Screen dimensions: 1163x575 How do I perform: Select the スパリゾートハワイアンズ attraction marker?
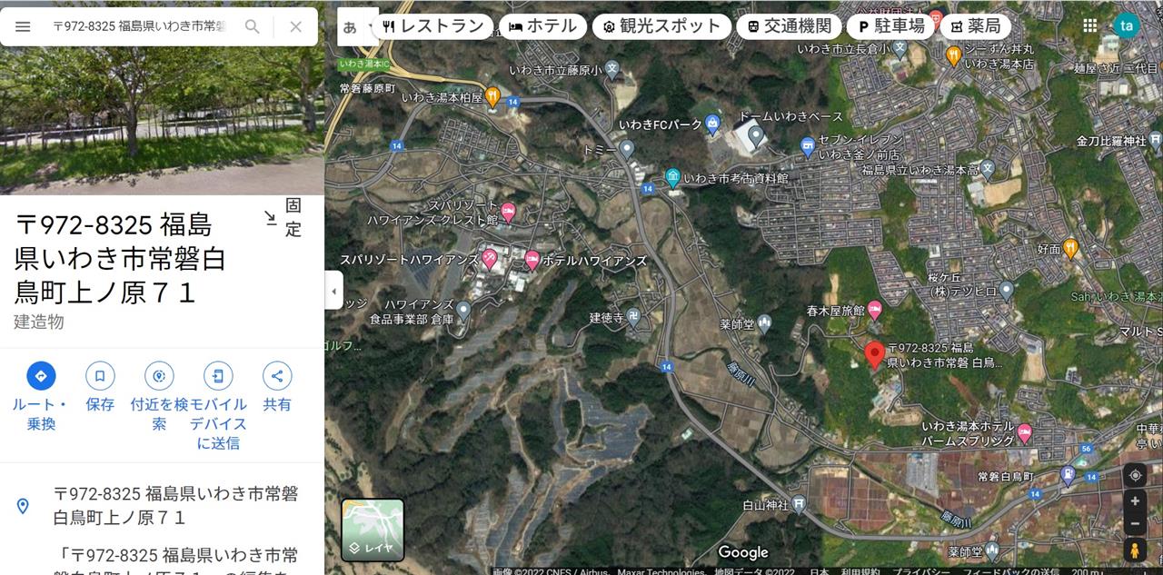click(490, 259)
